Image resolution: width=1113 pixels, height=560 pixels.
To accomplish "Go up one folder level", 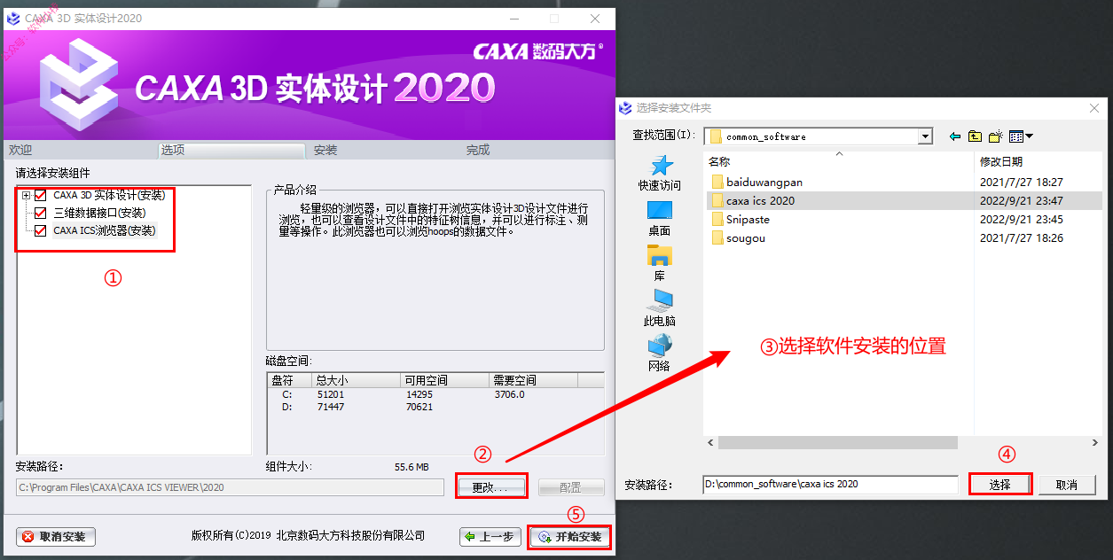I will (x=975, y=136).
